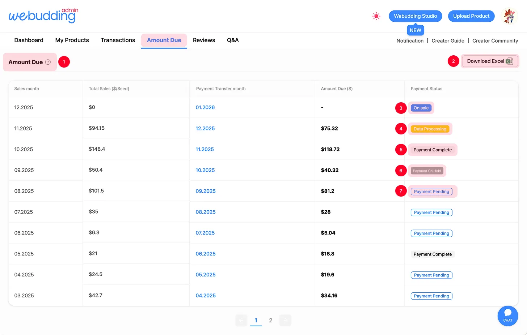Select the Amount Due tab
This screenshot has width=527, height=335.
click(164, 40)
